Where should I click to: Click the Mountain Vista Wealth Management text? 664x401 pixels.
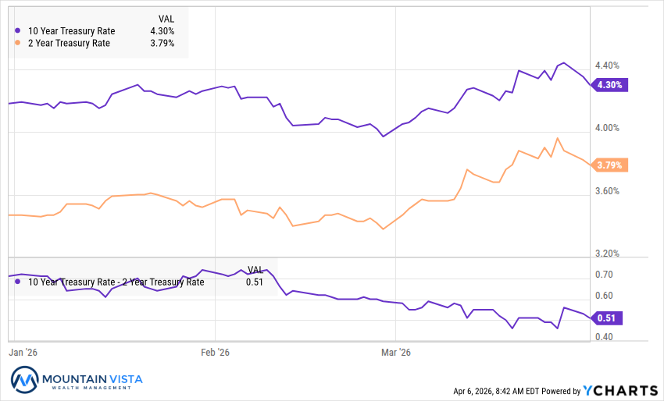(93, 381)
